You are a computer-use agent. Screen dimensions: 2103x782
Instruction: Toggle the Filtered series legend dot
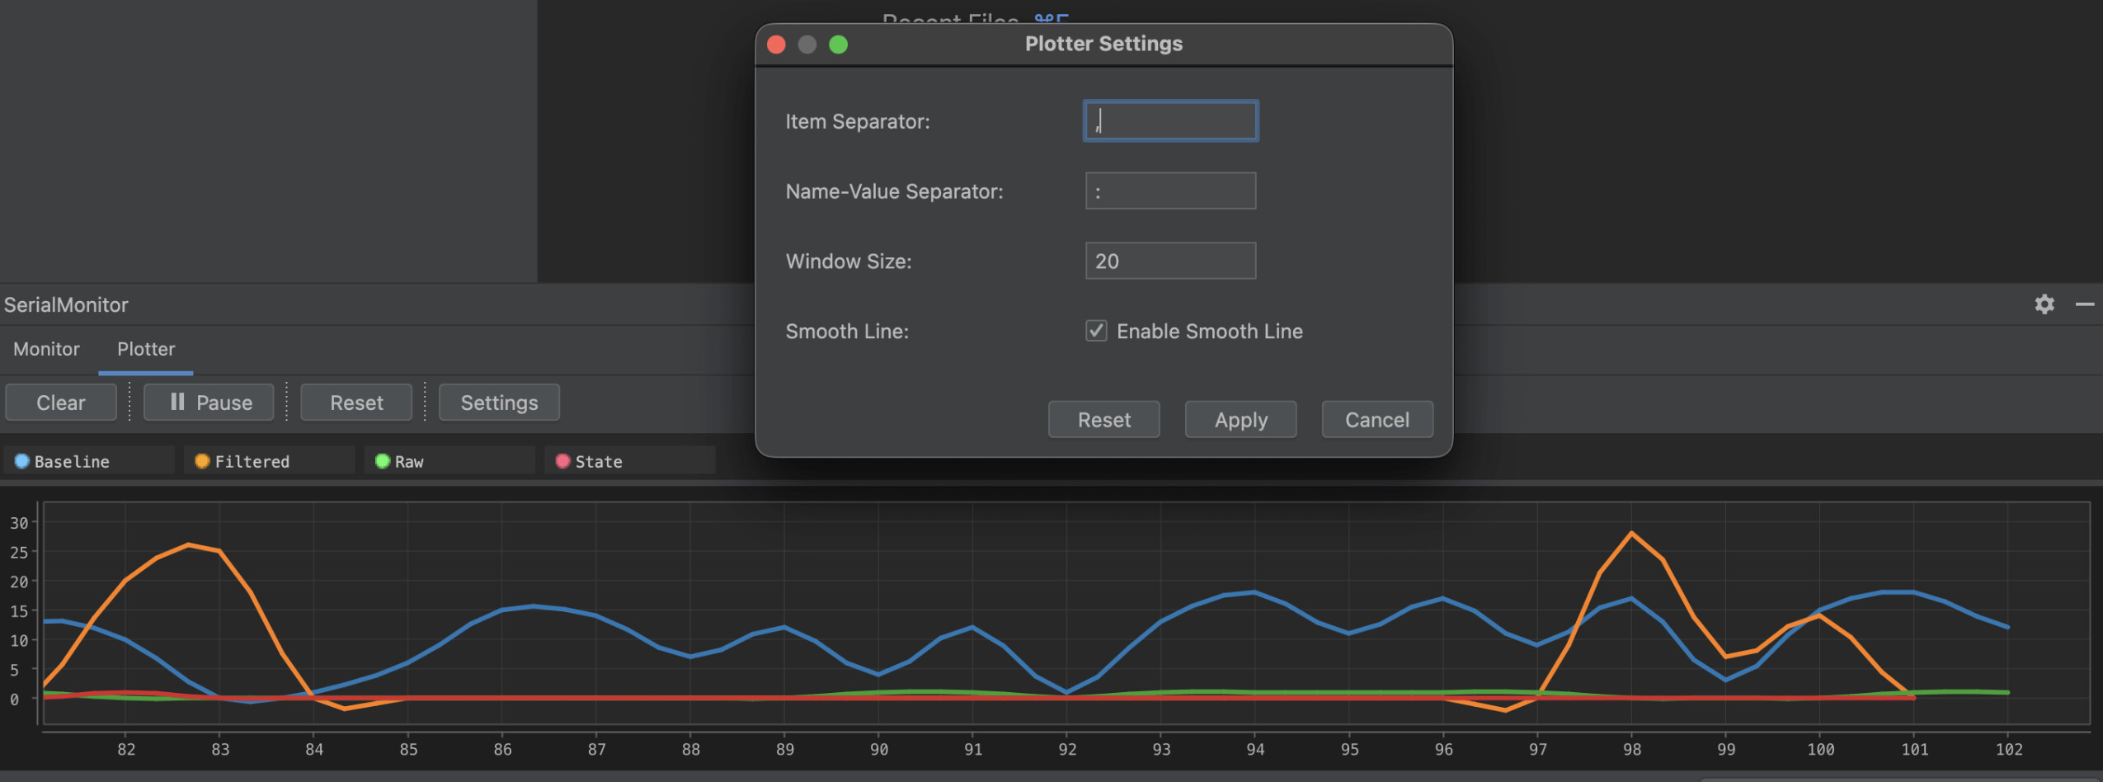tap(202, 461)
